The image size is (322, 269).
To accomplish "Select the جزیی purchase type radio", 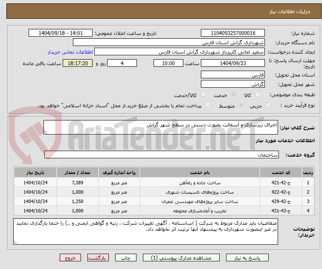I will tap(268, 105).
